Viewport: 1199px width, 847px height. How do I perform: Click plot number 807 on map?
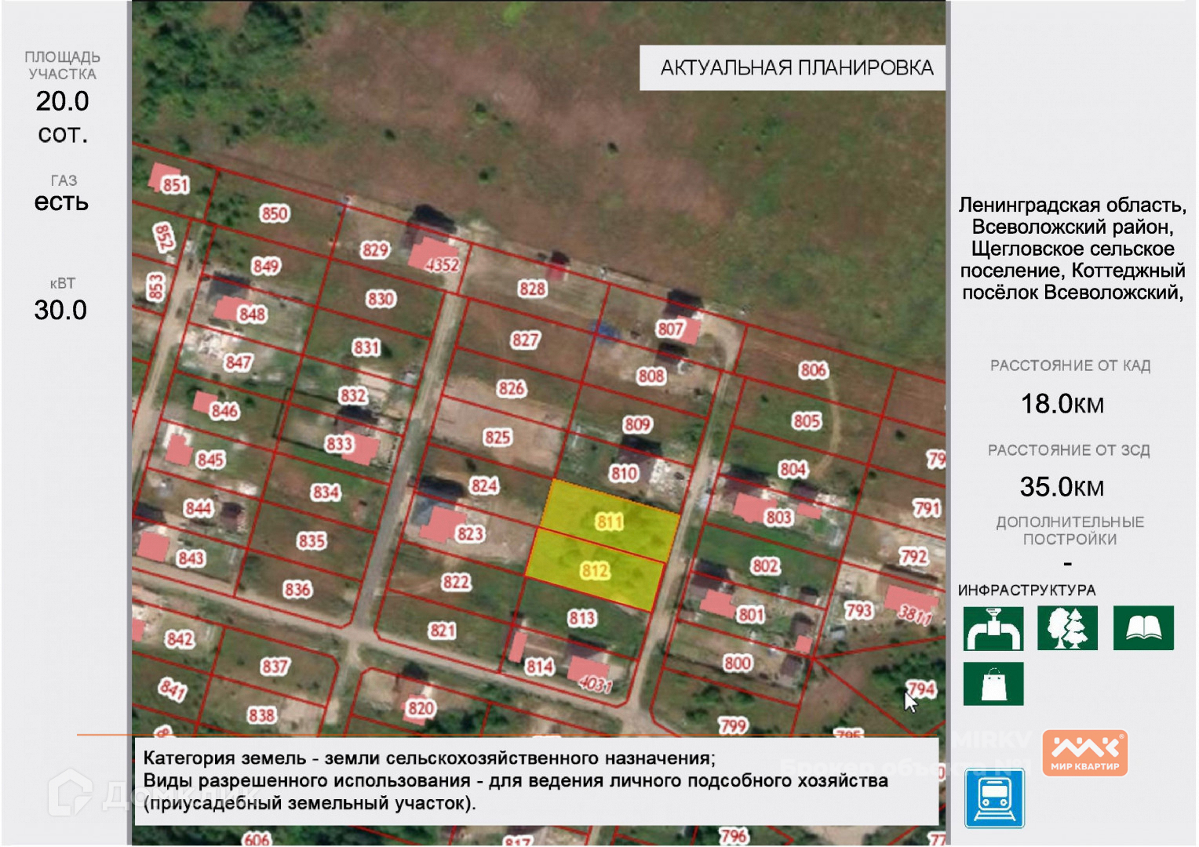(670, 329)
